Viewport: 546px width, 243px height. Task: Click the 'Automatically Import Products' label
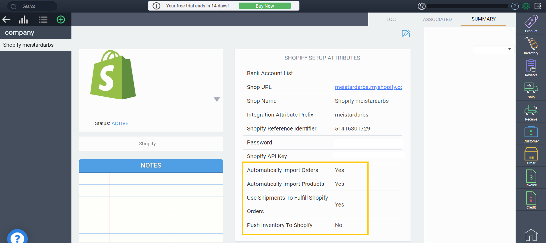click(x=285, y=184)
